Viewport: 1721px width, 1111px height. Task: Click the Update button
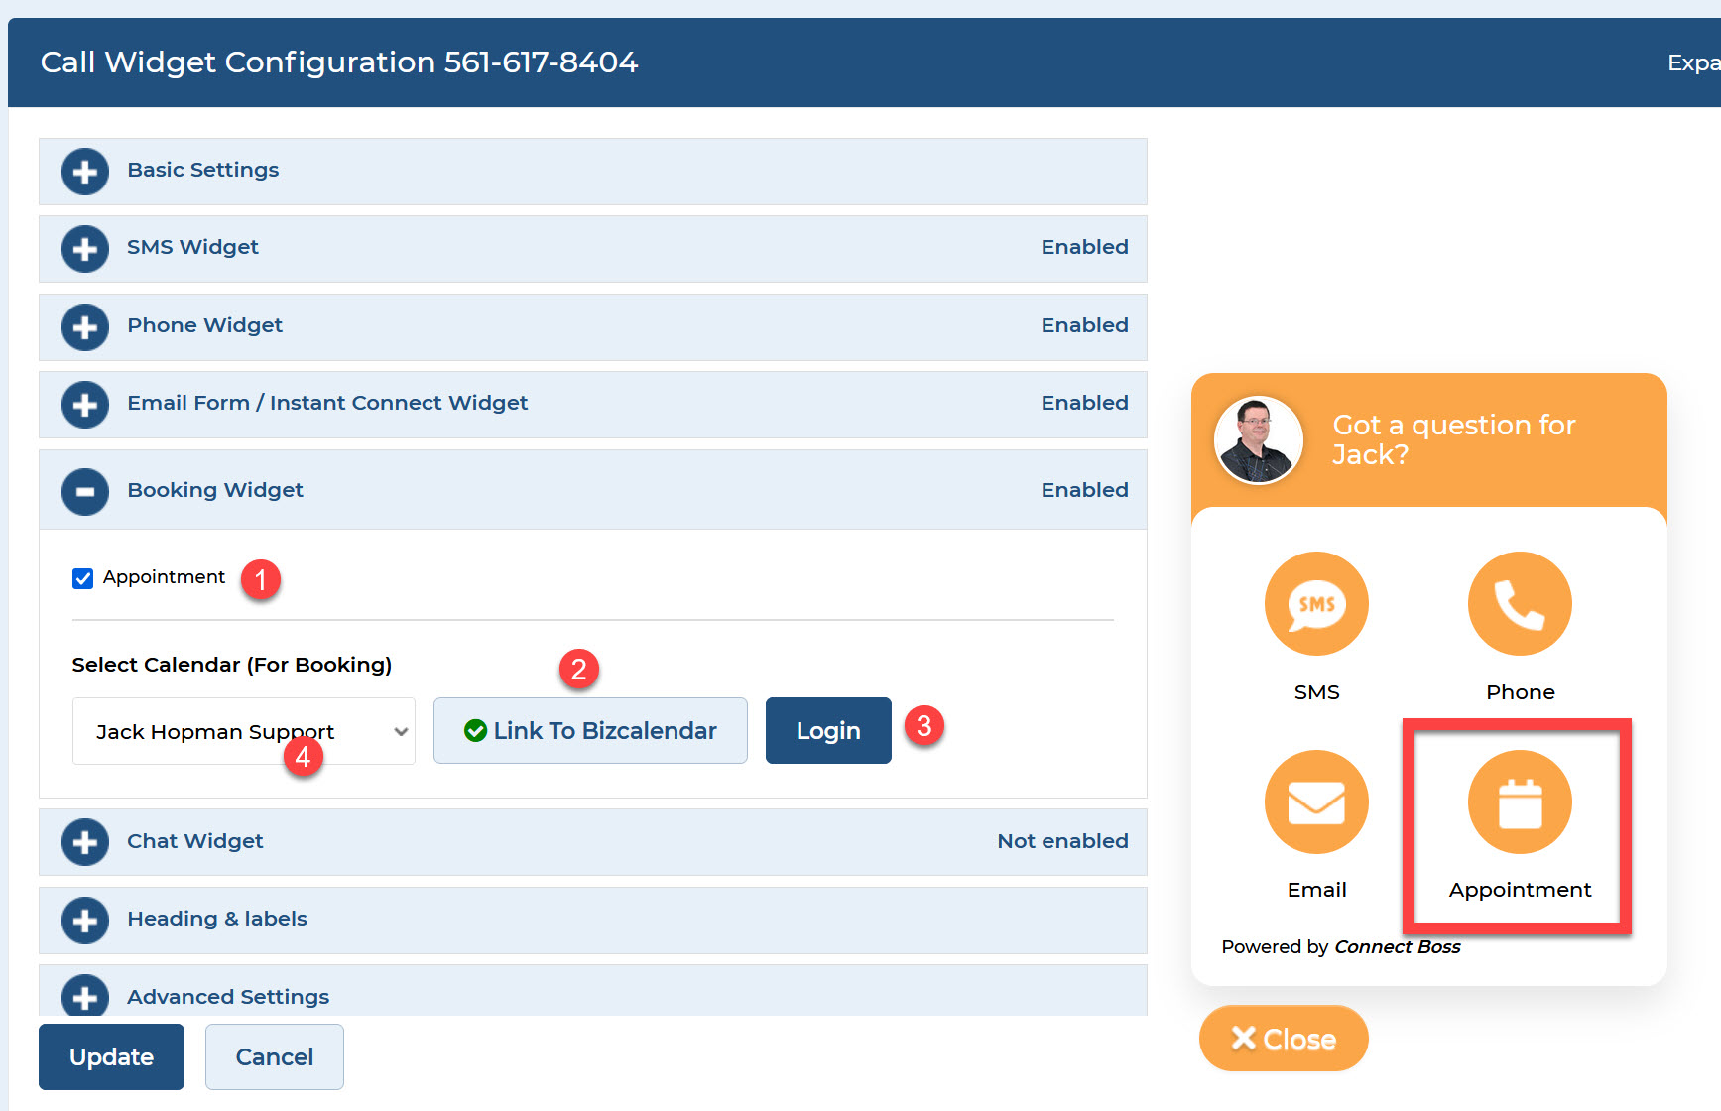pos(111,1056)
